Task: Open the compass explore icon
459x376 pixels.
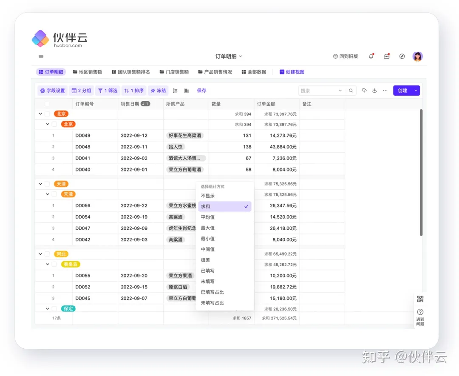Action: [x=402, y=56]
